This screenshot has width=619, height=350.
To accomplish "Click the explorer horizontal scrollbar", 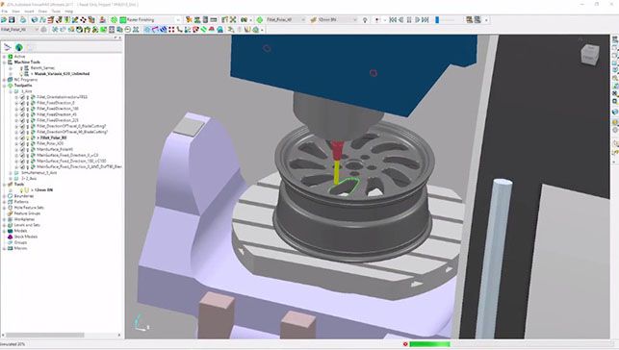I will tap(44, 335).
